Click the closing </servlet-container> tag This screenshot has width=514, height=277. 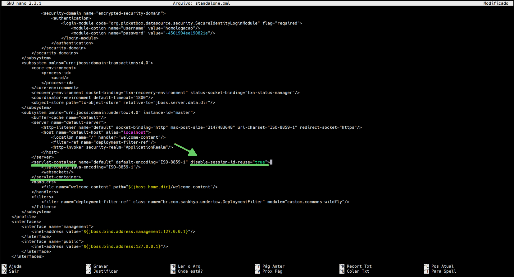[x=56, y=177]
